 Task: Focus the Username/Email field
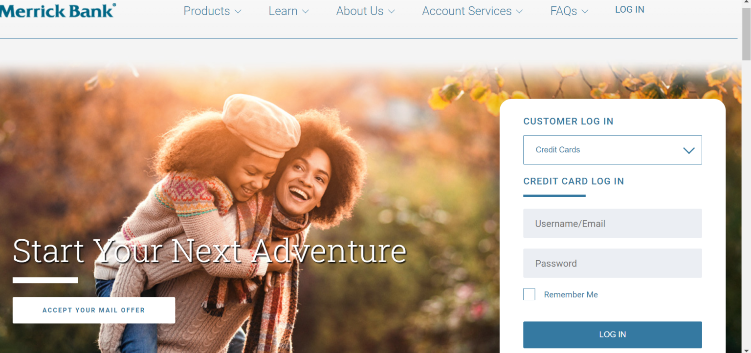(613, 224)
